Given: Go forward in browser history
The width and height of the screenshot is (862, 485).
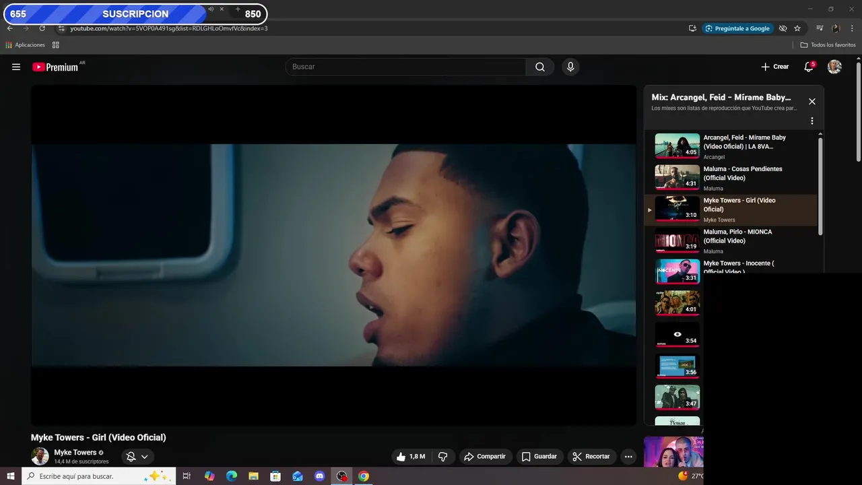Looking at the screenshot, I should [26, 28].
